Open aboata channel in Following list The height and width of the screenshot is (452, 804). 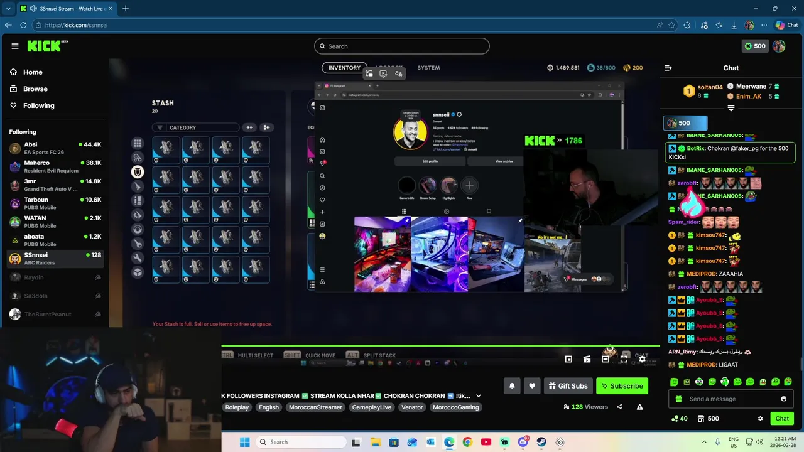(x=55, y=240)
